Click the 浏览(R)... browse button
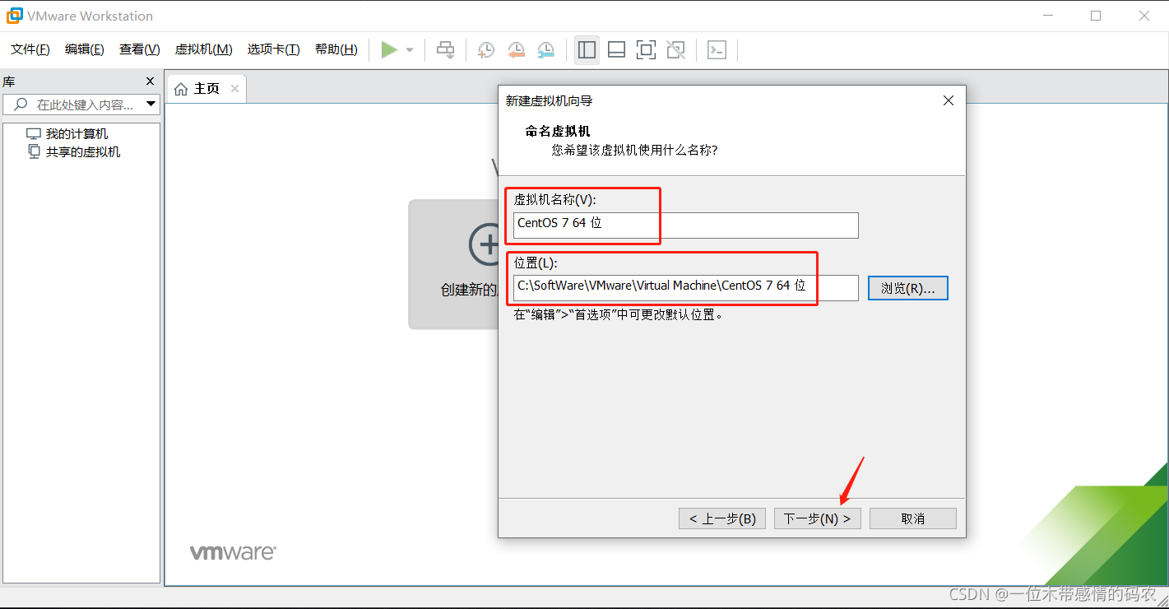 (x=907, y=288)
